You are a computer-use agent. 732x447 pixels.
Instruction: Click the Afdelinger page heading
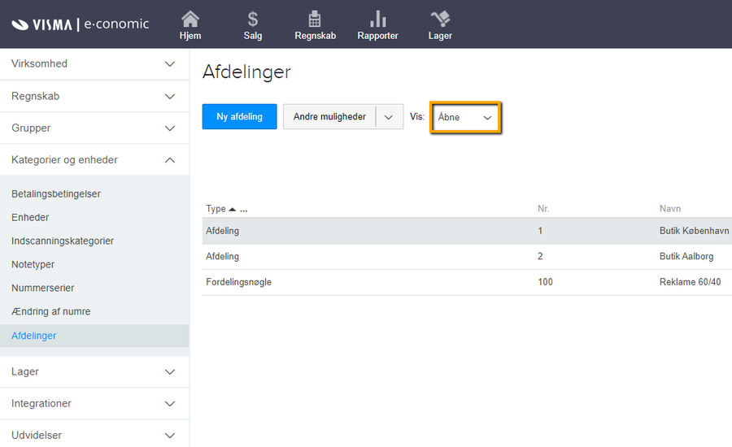[x=246, y=72]
